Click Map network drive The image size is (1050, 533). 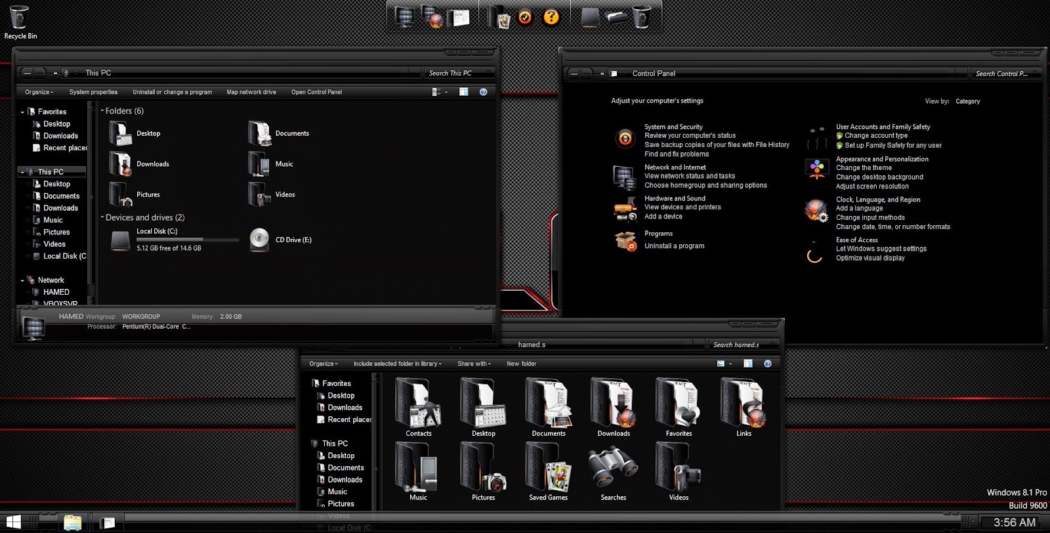click(251, 92)
